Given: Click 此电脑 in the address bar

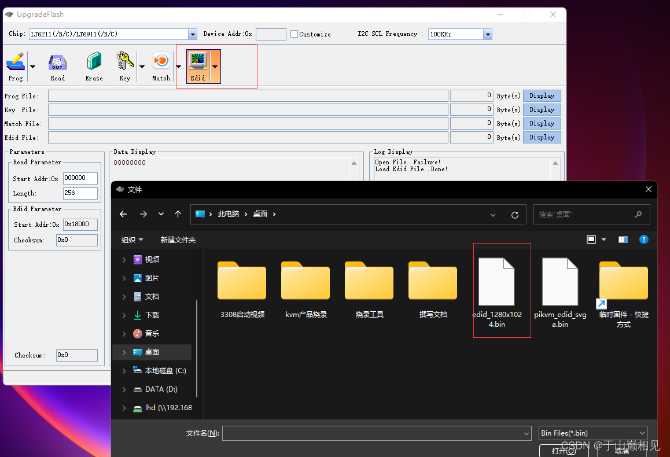Looking at the screenshot, I should click(x=229, y=214).
